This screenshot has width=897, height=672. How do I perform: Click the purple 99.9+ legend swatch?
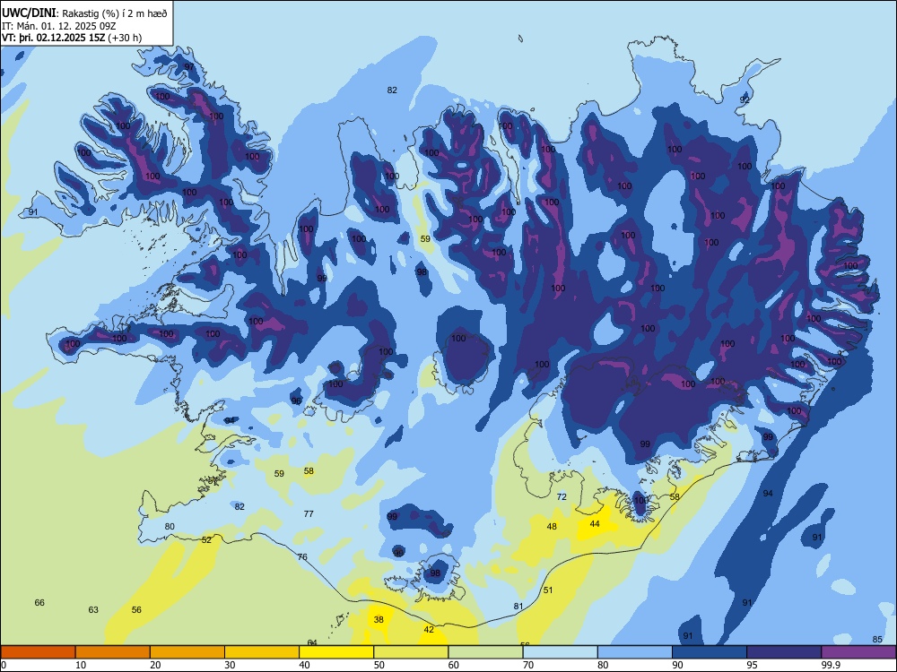858,652
